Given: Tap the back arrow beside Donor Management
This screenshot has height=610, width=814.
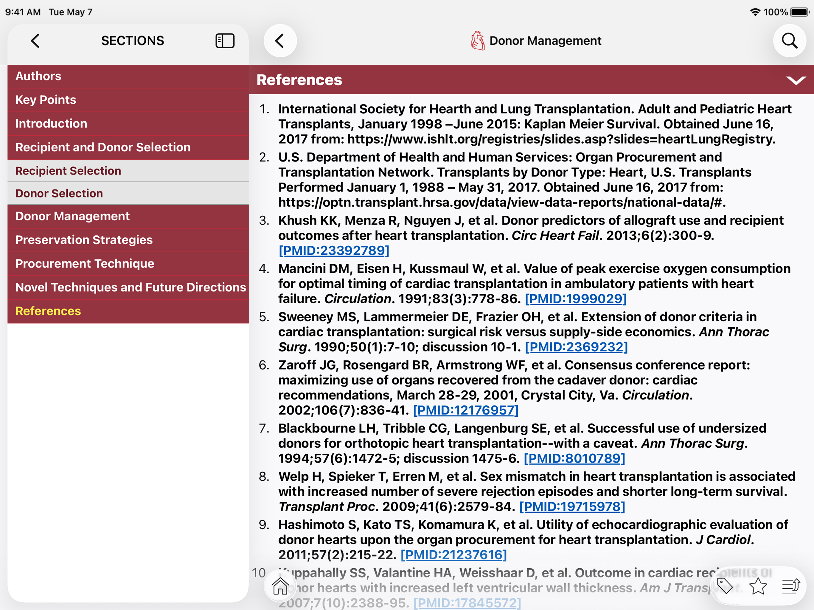Looking at the screenshot, I should 280,41.
